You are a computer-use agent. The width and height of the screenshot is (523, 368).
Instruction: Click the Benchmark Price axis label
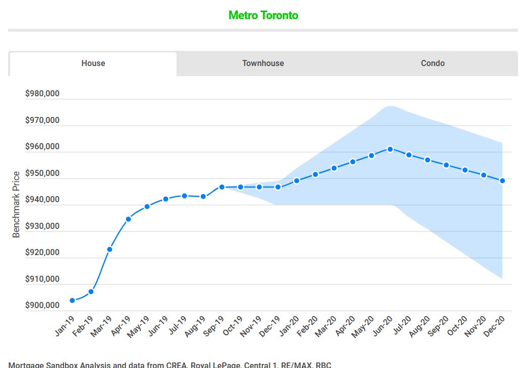click(16, 204)
